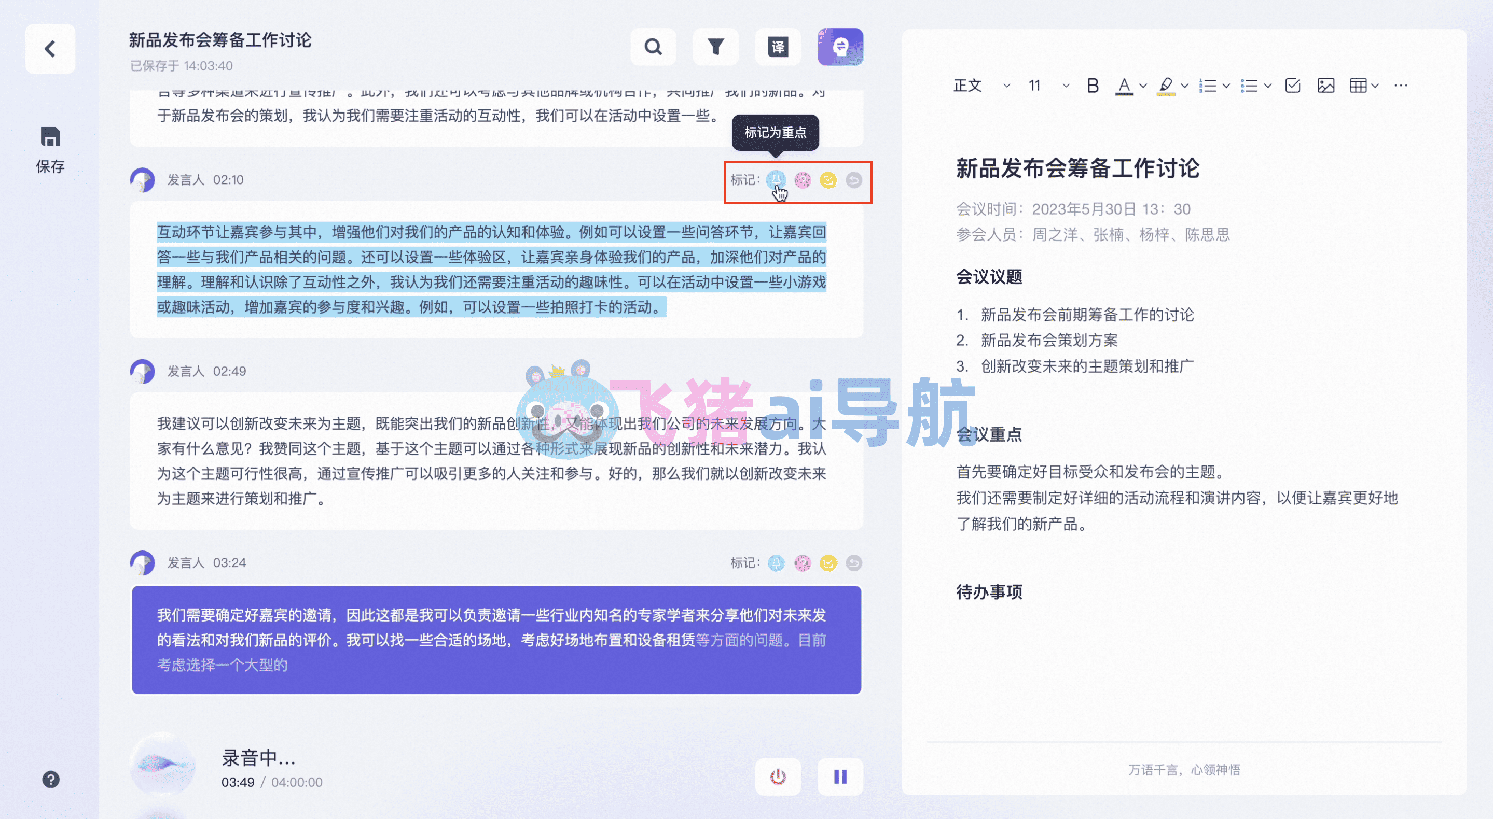Mark the 02:10 segment as a to-do
Screen dimensions: 1493x819
828,180
